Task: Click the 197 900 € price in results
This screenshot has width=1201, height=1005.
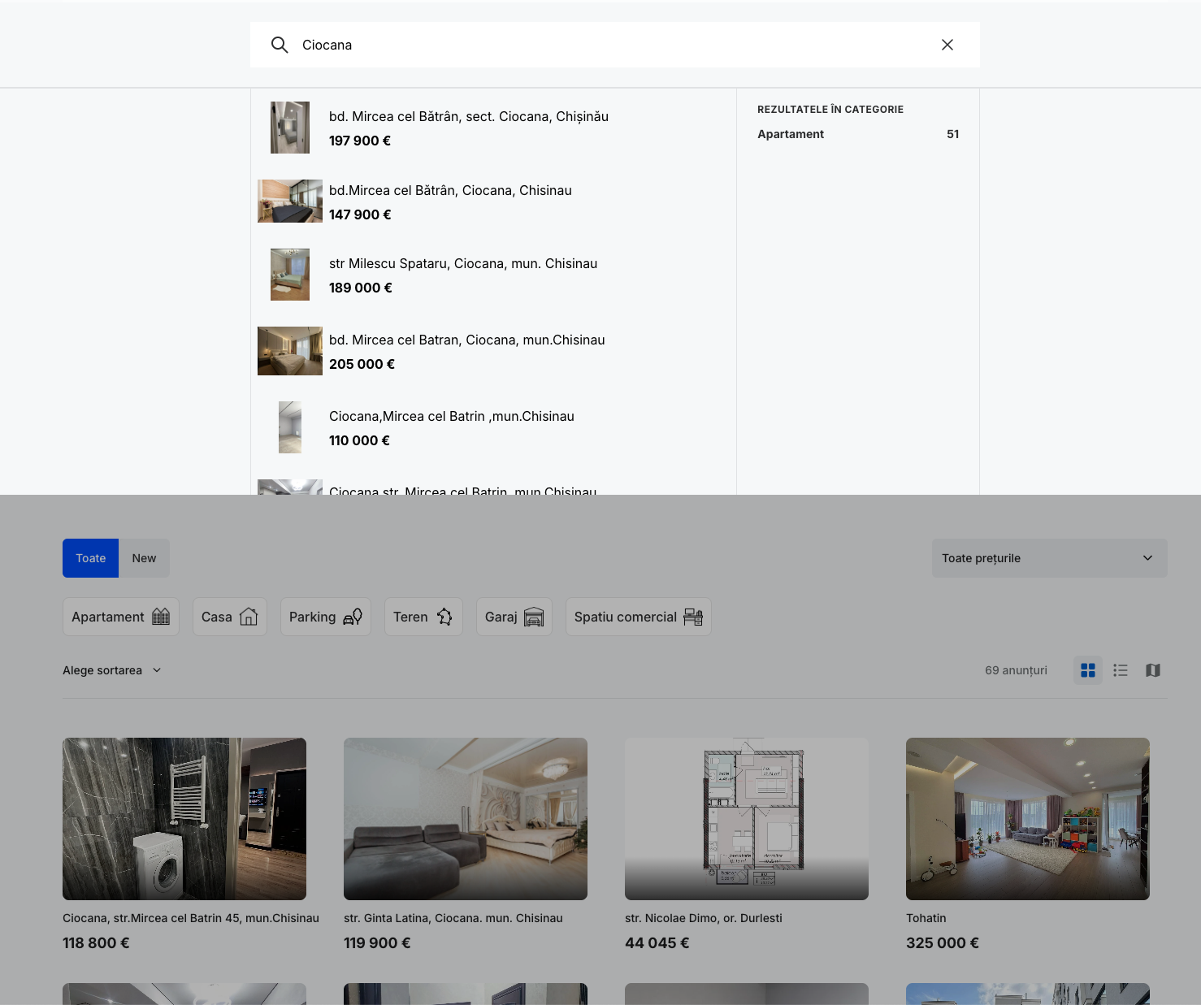Action: point(360,141)
